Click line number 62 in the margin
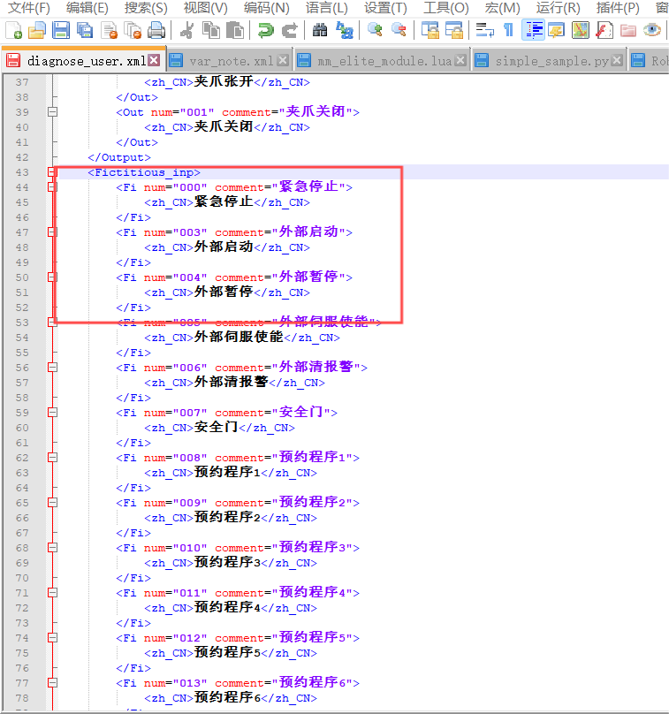Screen dimensions: 669x714 pos(21,458)
